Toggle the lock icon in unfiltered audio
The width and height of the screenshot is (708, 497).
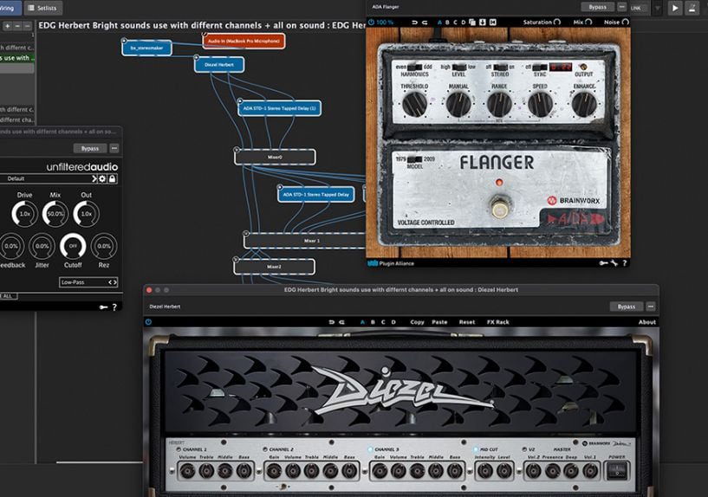[112, 178]
